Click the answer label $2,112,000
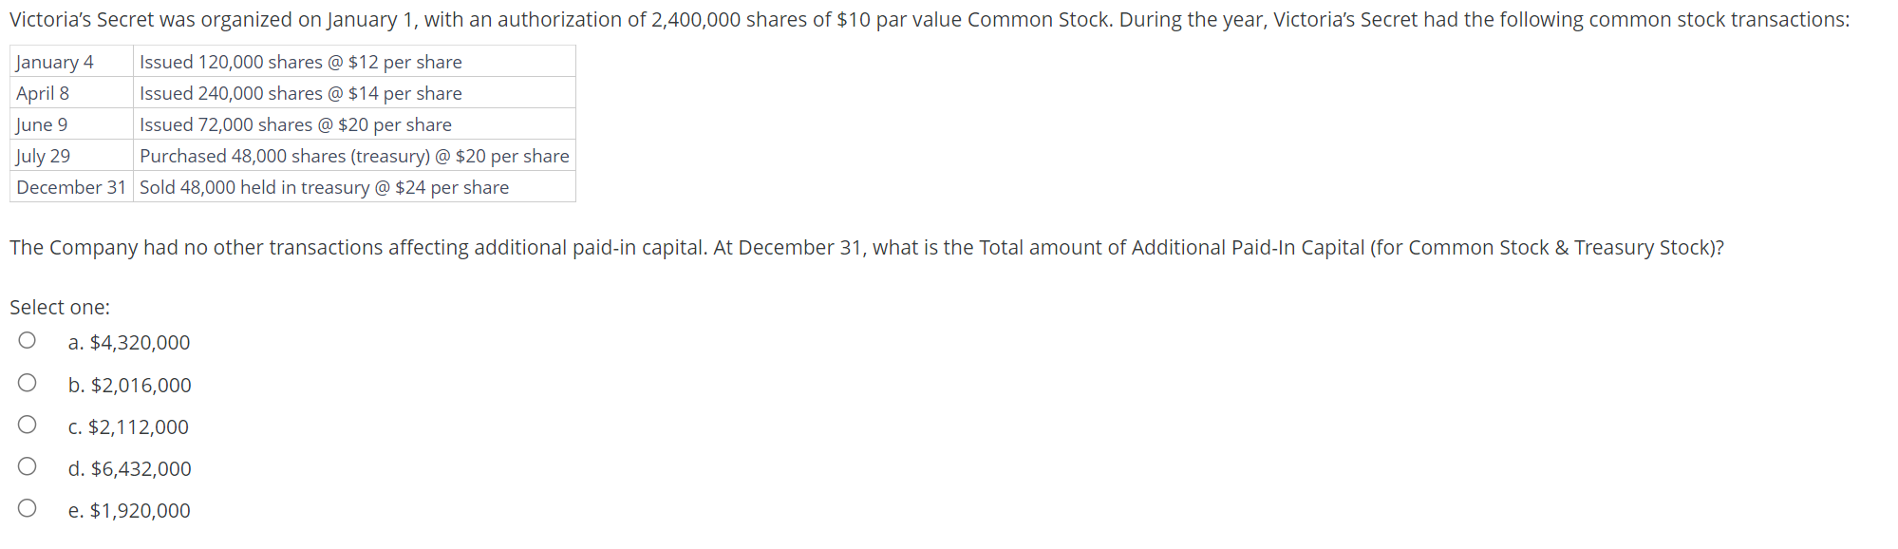 (x=127, y=426)
